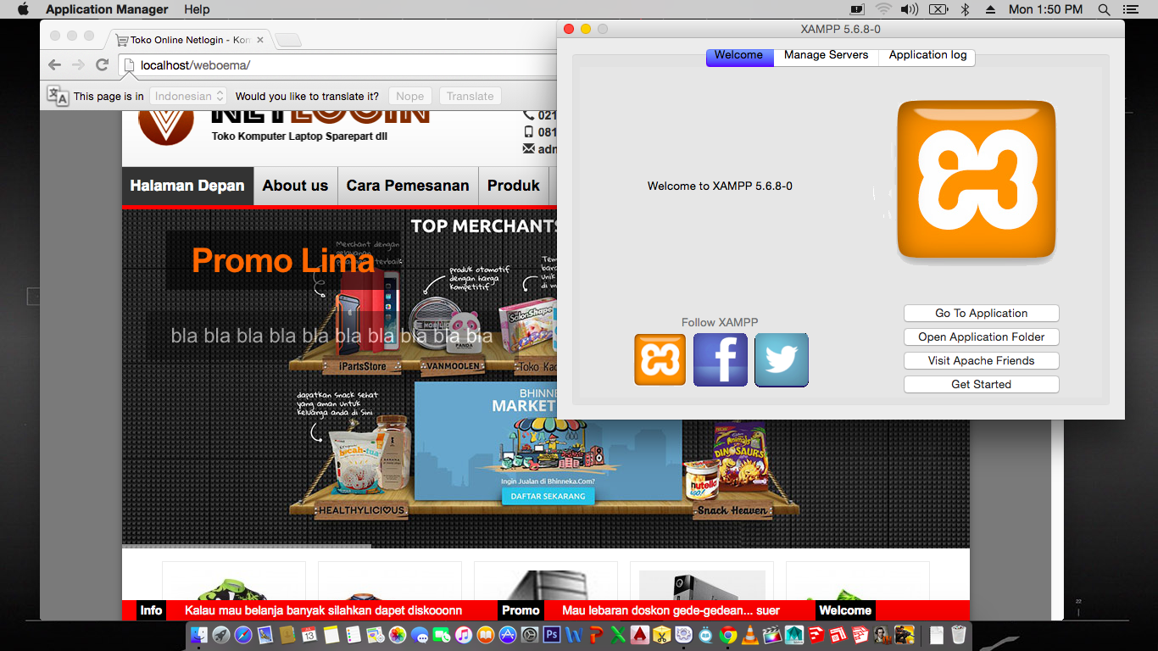Viewport: 1158px width, 651px height.
Task: Switch to the Application log tab
Action: (x=927, y=55)
